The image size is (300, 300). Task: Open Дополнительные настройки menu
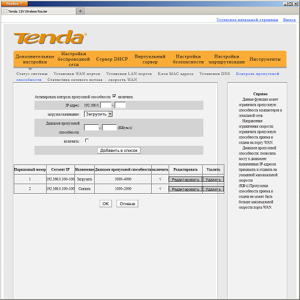tap(35, 59)
